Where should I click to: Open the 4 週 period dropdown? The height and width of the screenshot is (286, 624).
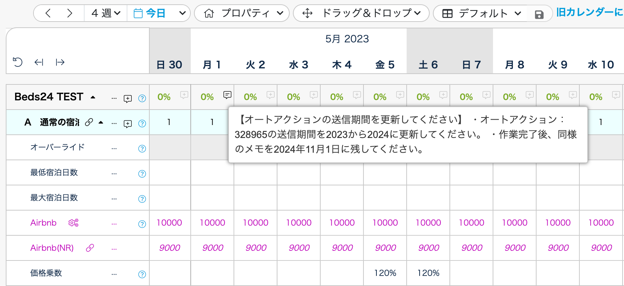coord(105,13)
